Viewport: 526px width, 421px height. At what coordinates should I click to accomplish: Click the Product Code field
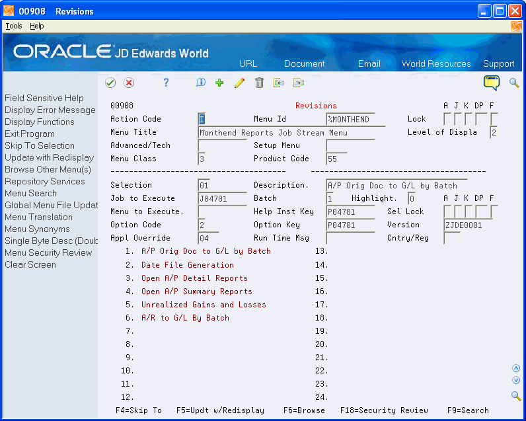[x=336, y=159]
